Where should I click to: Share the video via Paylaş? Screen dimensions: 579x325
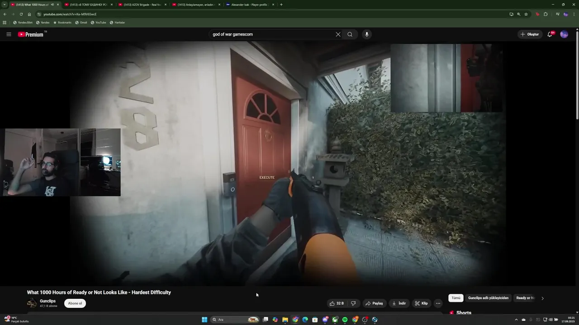tap(374, 303)
